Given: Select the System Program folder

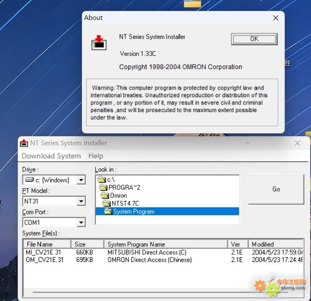Looking at the screenshot, I should (133, 211).
